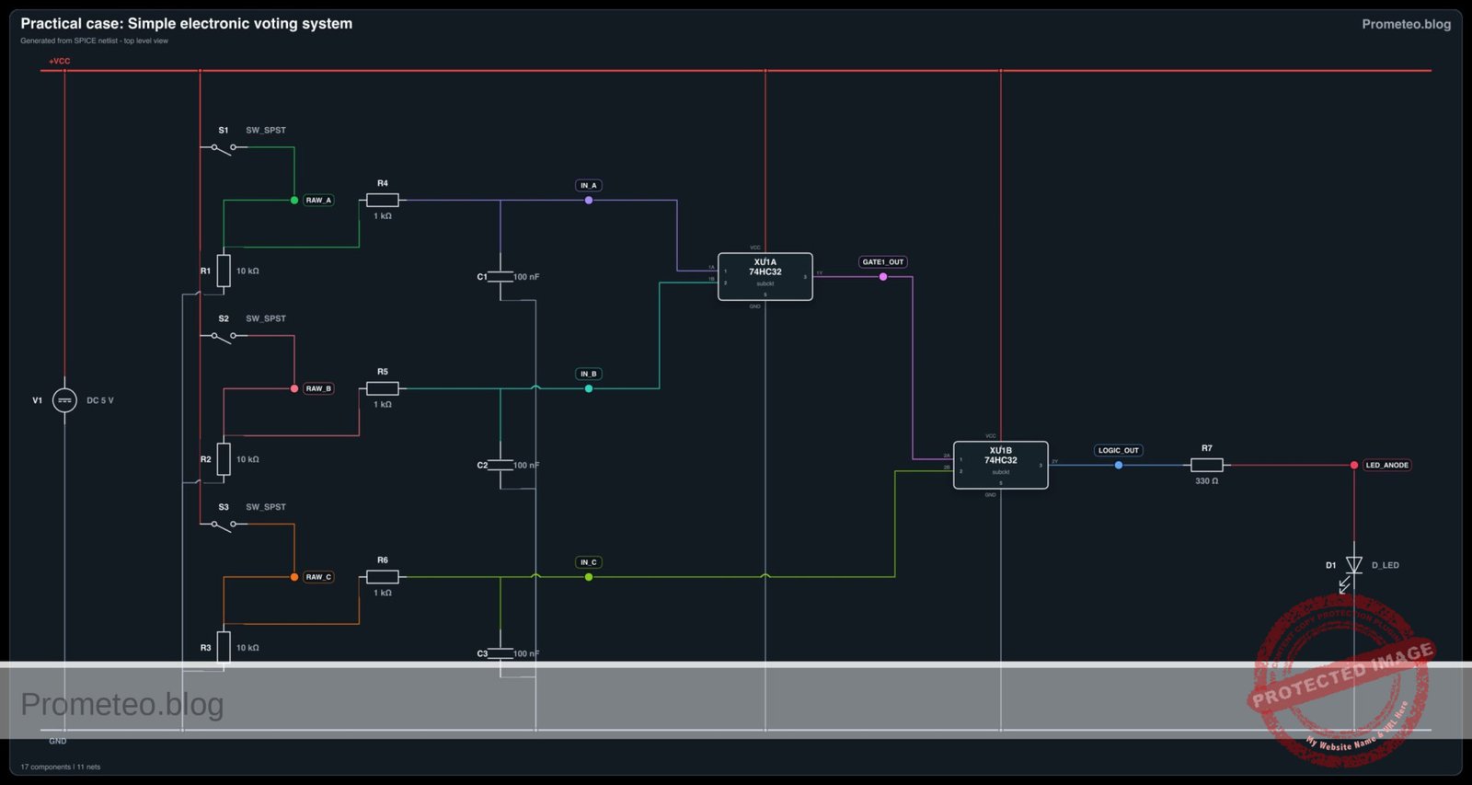Image resolution: width=1472 pixels, height=785 pixels.
Task: Select the R3 resistor symbol
Action: (224, 647)
